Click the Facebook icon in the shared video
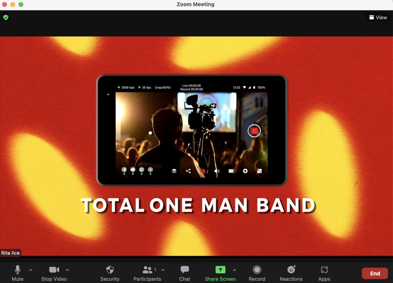Image resolution: width=393 pixels, height=283 pixels. point(124,170)
